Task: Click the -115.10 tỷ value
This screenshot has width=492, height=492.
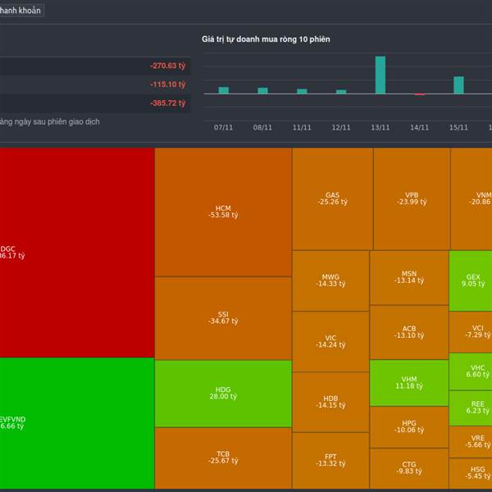Action: click(x=168, y=84)
